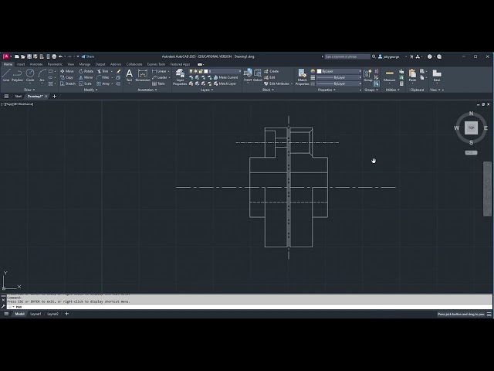Insert a Table
The width and height of the screenshot is (494, 371).
tap(158, 83)
